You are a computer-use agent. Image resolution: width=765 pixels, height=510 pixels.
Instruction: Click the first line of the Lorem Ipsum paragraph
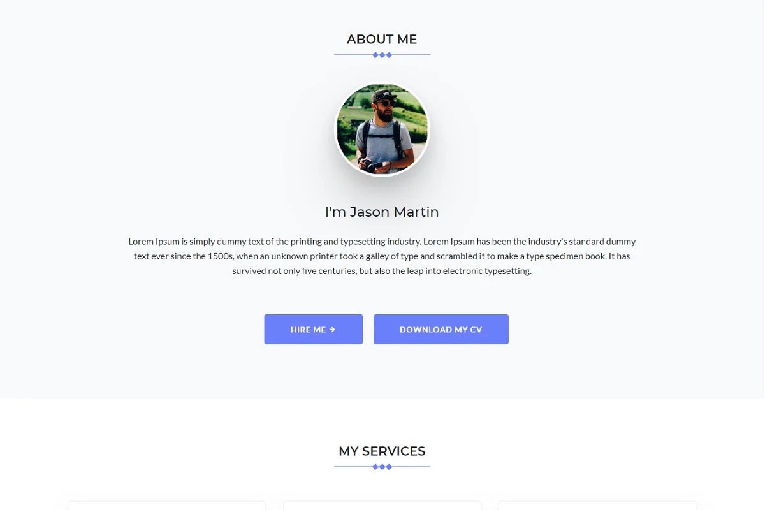click(382, 242)
